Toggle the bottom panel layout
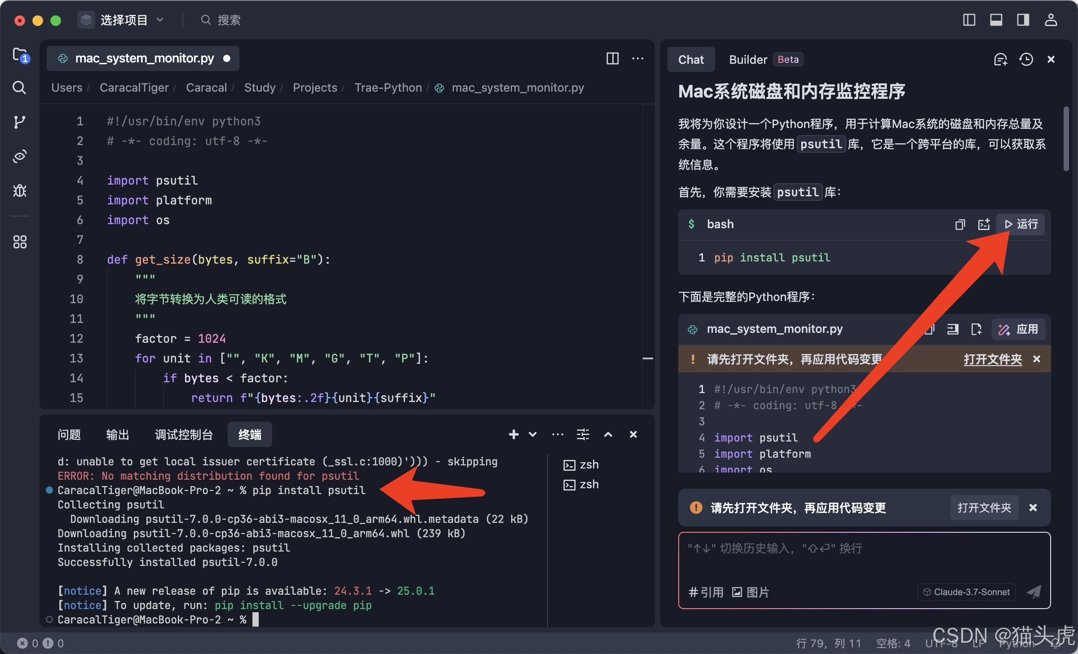 996,20
